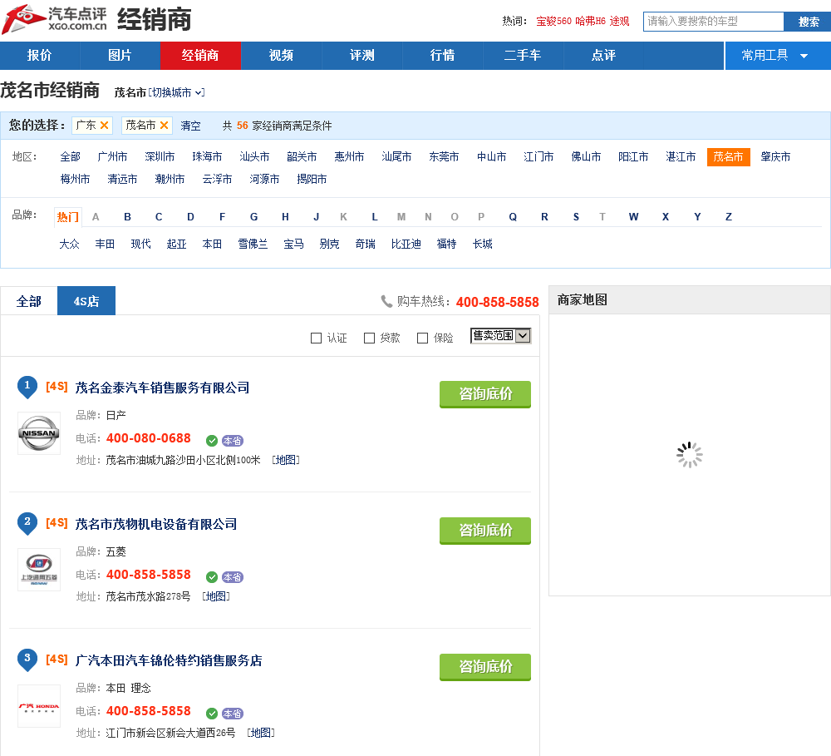Open the hot keyword 哈弗H6 link
This screenshot has width=831, height=756.
(590, 22)
